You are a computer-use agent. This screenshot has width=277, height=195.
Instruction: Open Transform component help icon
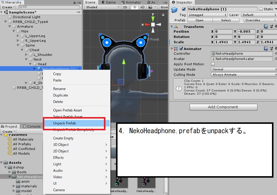[x=266, y=26]
